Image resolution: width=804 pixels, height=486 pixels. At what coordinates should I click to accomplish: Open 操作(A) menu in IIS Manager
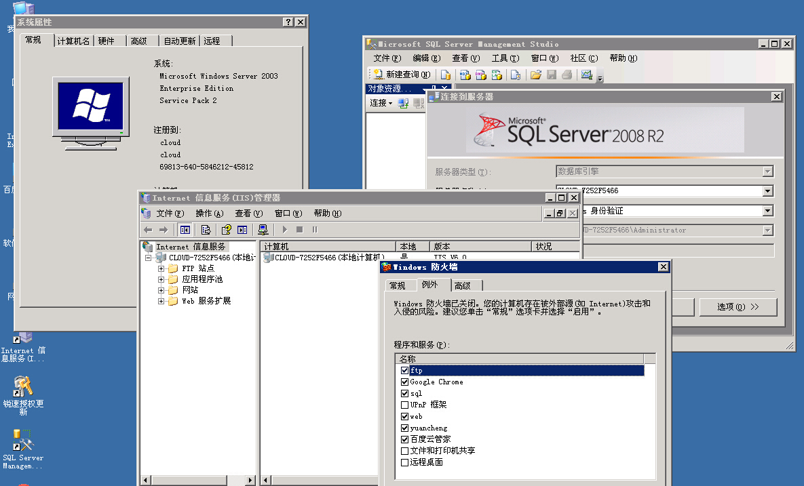pos(210,214)
